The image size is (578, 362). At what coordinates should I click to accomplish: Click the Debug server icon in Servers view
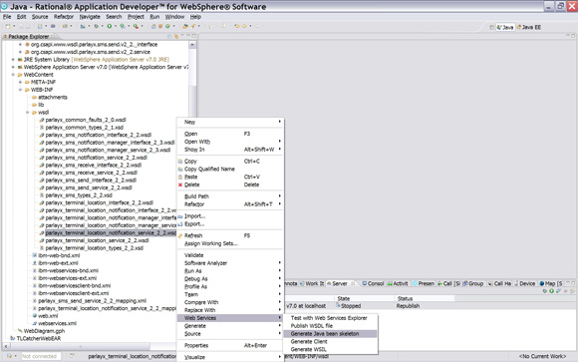click(545, 291)
